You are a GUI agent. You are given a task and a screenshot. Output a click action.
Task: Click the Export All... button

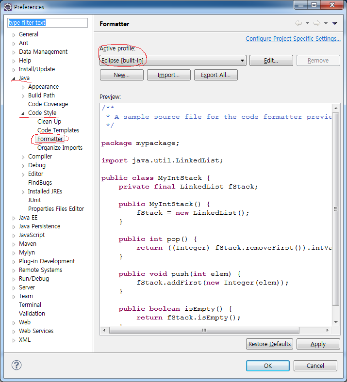[216, 75]
